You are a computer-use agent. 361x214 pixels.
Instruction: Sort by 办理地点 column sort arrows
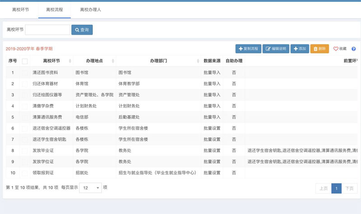point(113,61)
